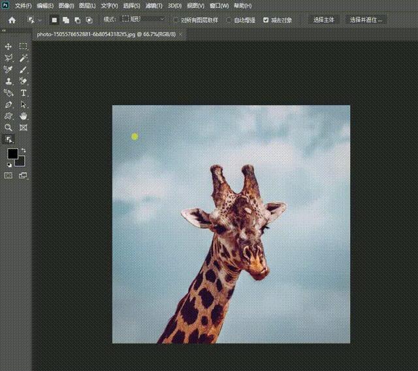Image resolution: width=418 pixels, height=371 pixels.
Task: Toggle Quick Mask mode
Action: 8,175
